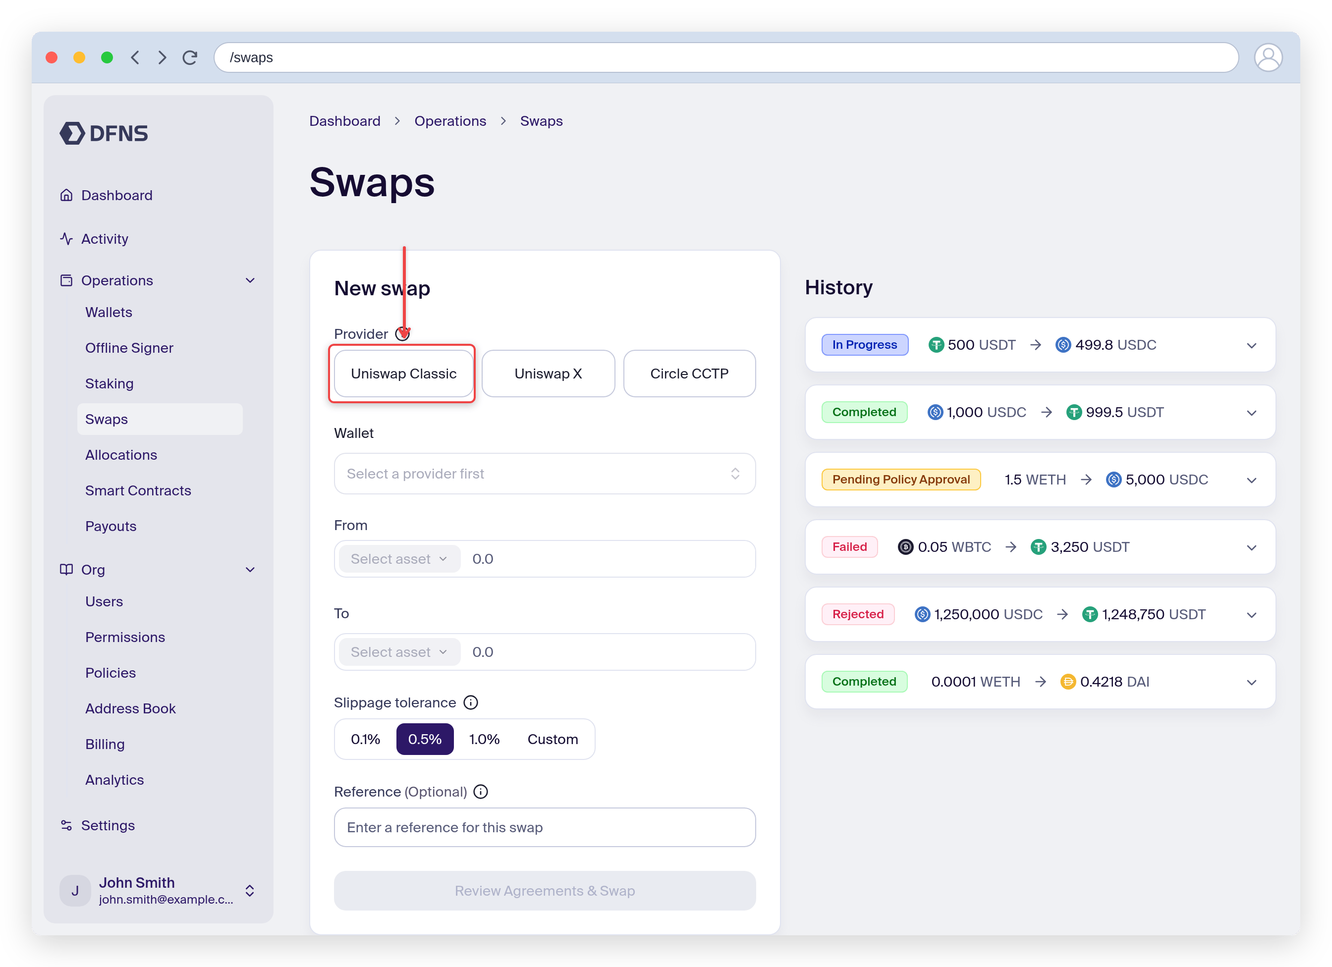1332x967 pixels.
Task: Collapse the Org sidebar section
Action: [x=250, y=570]
